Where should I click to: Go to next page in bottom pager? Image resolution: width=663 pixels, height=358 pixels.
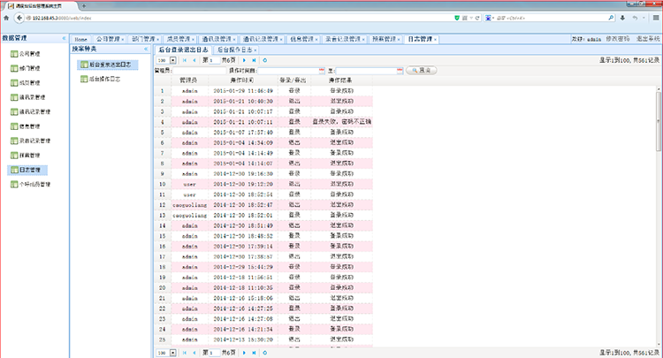click(x=244, y=353)
